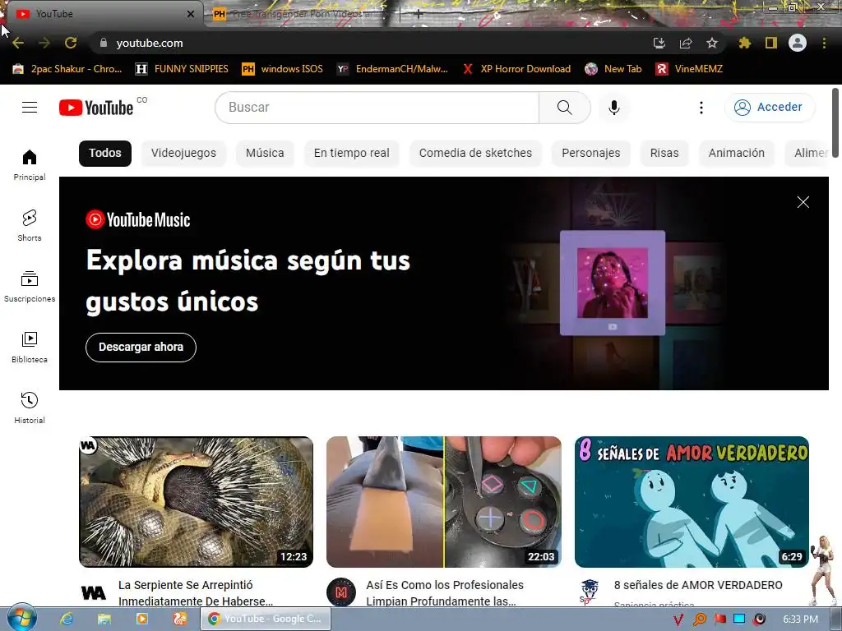Open the PlayStation controller cleaning video thumbnail
Image resolution: width=842 pixels, height=631 pixels.
click(443, 502)
